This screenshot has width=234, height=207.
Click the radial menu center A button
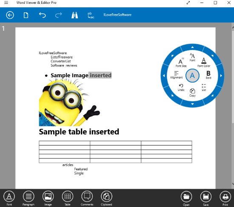tap(192, 76)
